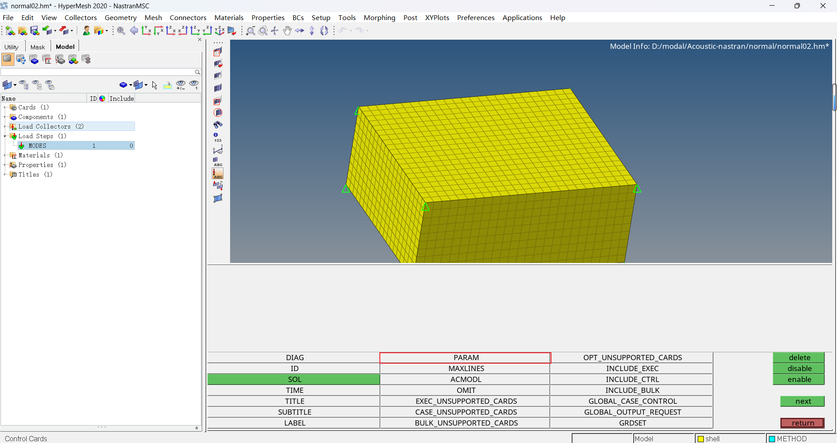The width and height of the screenshot is (837, 443).
Task: Open the user profiles icon
Action: (86, 31)
